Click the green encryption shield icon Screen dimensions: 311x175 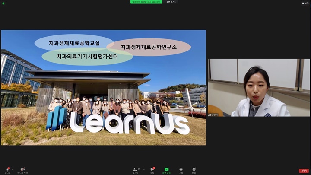point(3,3)
